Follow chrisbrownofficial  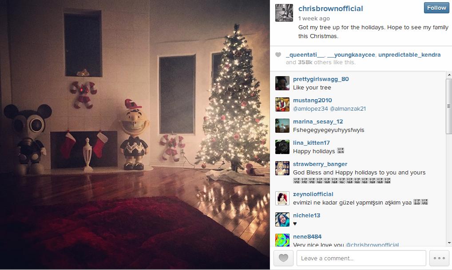click(436, 8)
